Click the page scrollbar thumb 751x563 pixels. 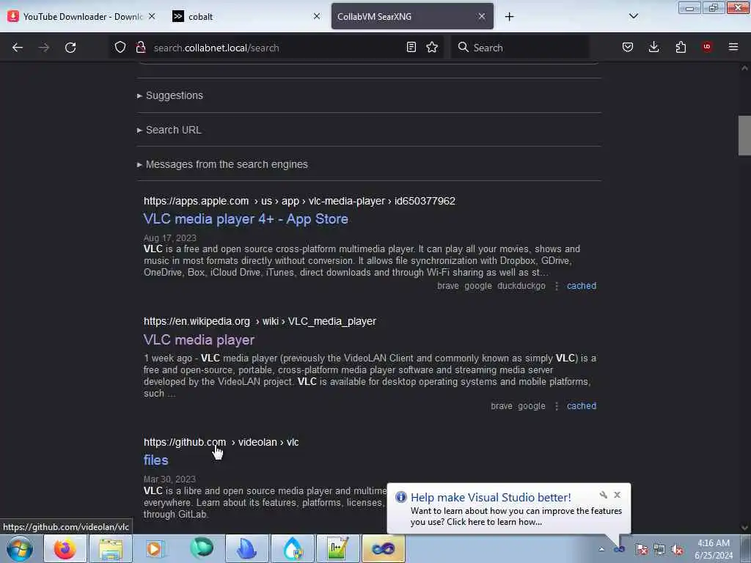(x=744, y=136)
